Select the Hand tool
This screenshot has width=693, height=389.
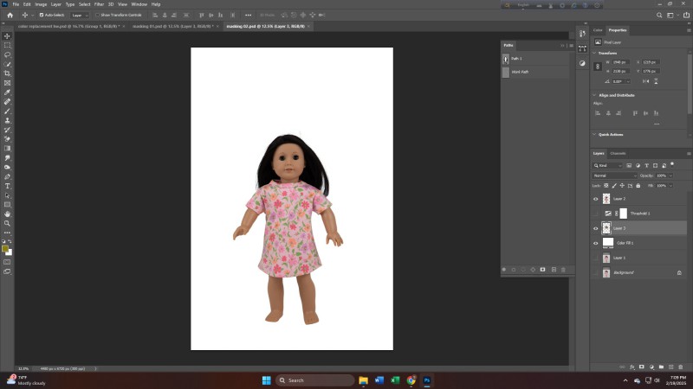(8, 214)
